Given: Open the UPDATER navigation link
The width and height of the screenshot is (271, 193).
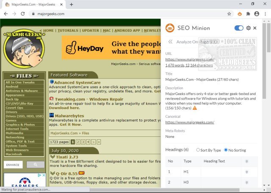Looking at the screenshot, I should [x=91, y=30].
